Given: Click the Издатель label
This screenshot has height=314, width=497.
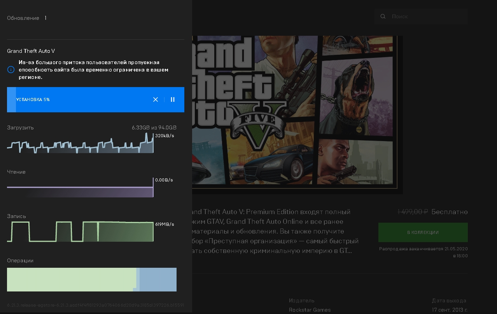Looking at the screenshot, I should (301, 300).
